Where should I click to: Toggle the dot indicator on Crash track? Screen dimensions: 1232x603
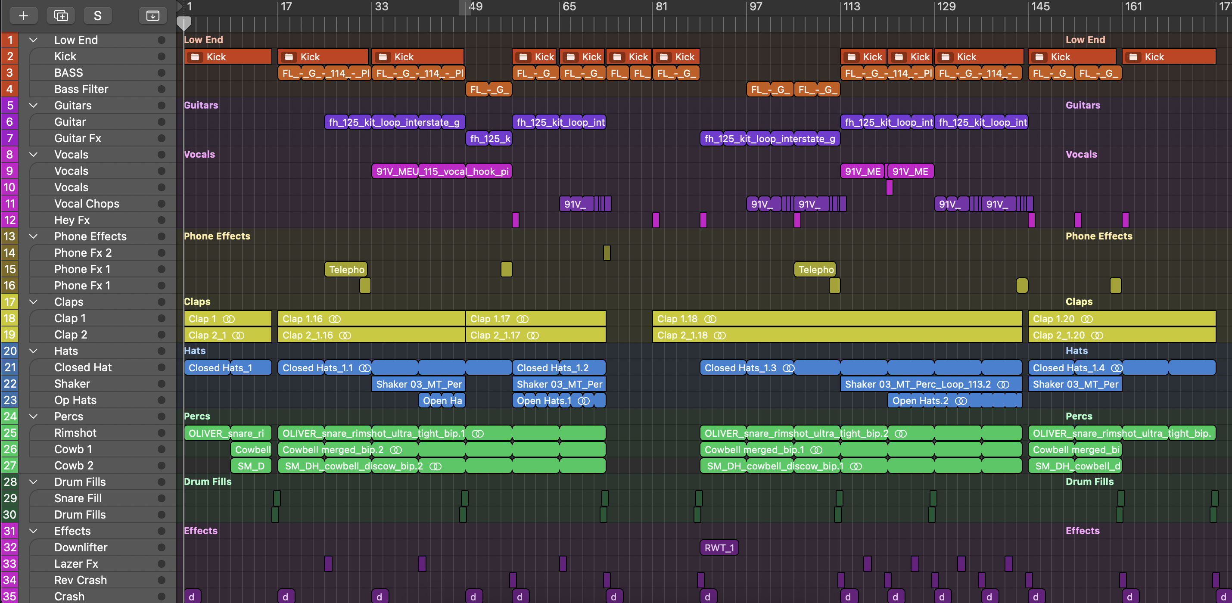[x=161, y=596]
